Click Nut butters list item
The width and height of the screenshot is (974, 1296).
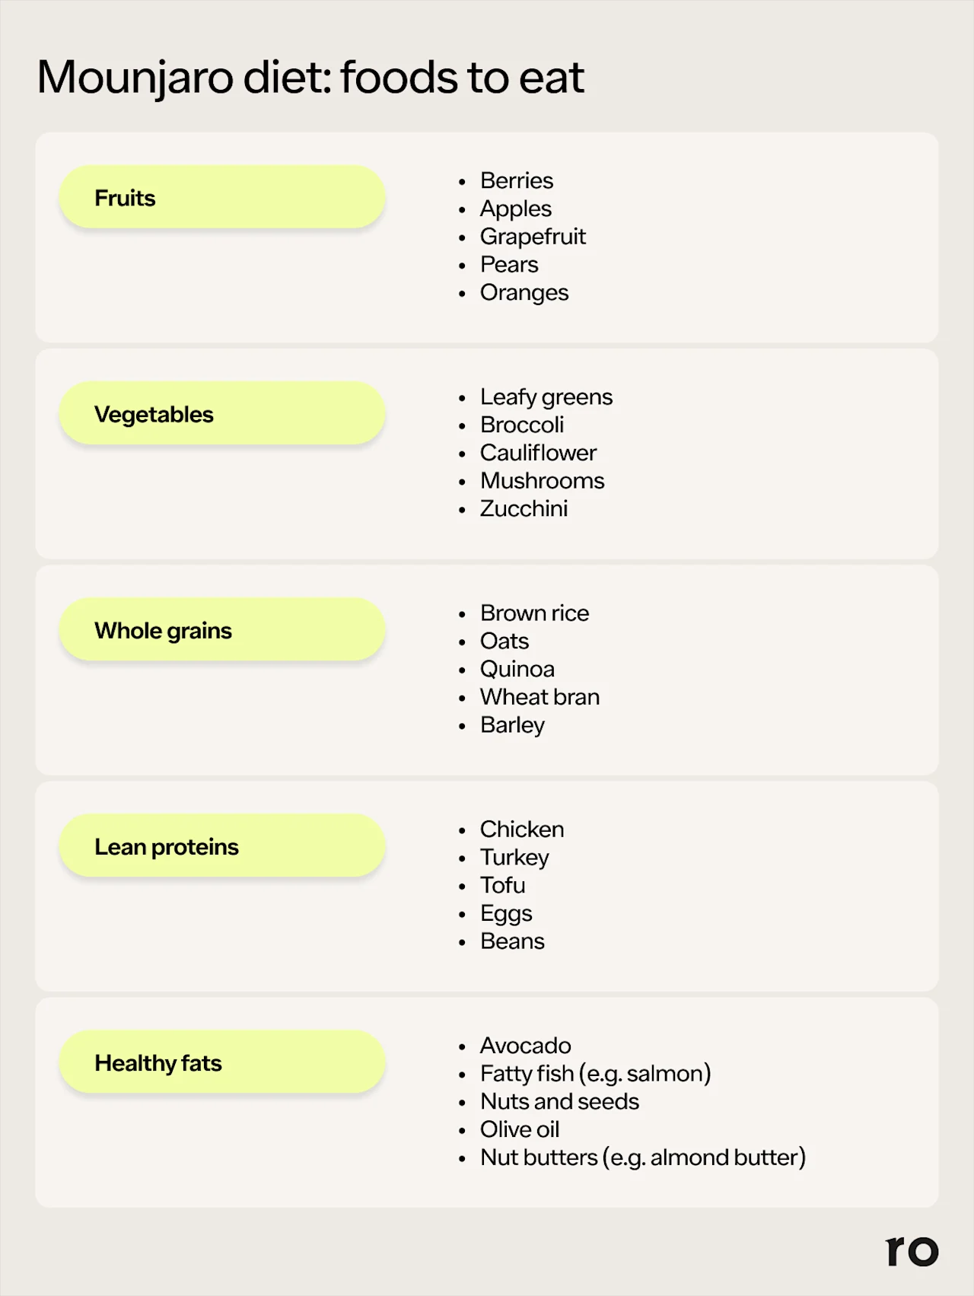(x=642, y=1157)
